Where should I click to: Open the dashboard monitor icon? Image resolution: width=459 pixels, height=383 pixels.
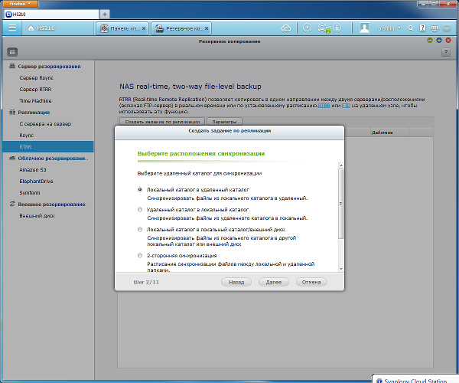tap(447, 28)
